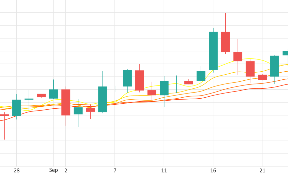The height and width of the screenshot is (179, 288).
Task: Select the large green candle just before date 7
Action: pyautogui.click(x=103, y=99)
